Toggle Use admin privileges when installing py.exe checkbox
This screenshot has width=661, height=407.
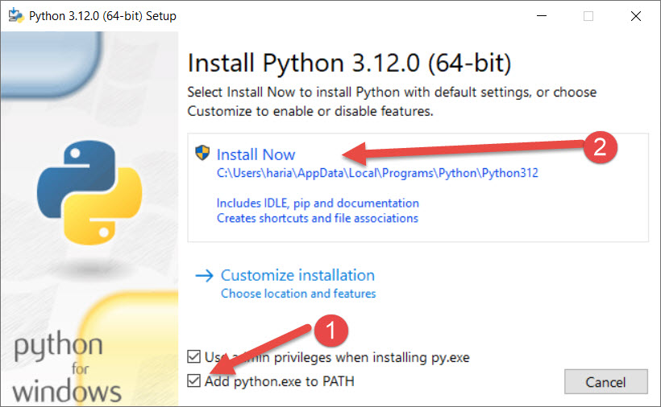(x=194, y=356)
